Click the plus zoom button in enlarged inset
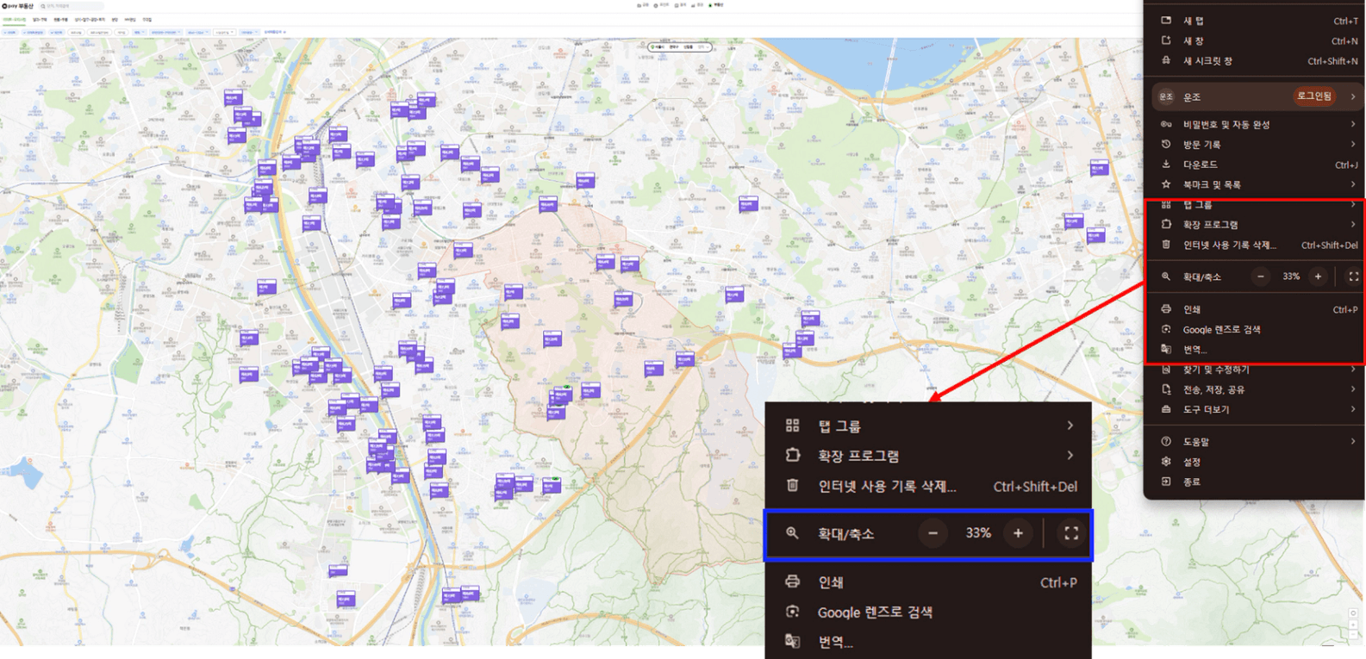Screen dimensions: 1366x659 click(1018, 533)
